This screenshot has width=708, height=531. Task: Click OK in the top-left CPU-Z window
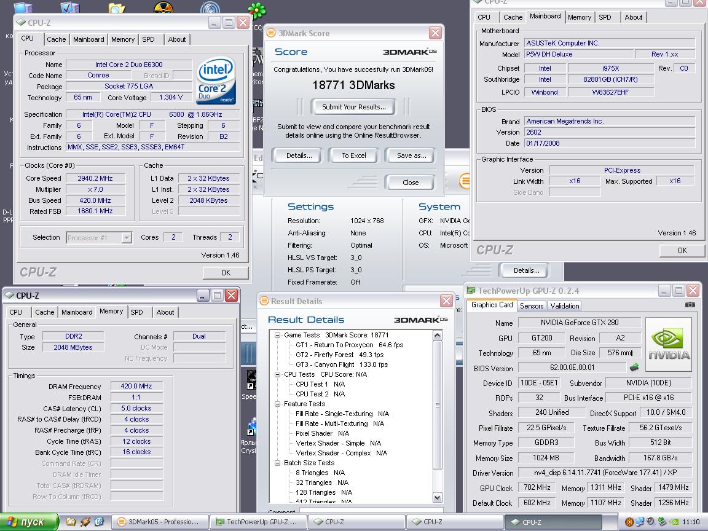[226, 273]
